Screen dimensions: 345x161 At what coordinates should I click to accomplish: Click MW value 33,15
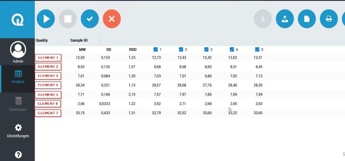(80, 113)
